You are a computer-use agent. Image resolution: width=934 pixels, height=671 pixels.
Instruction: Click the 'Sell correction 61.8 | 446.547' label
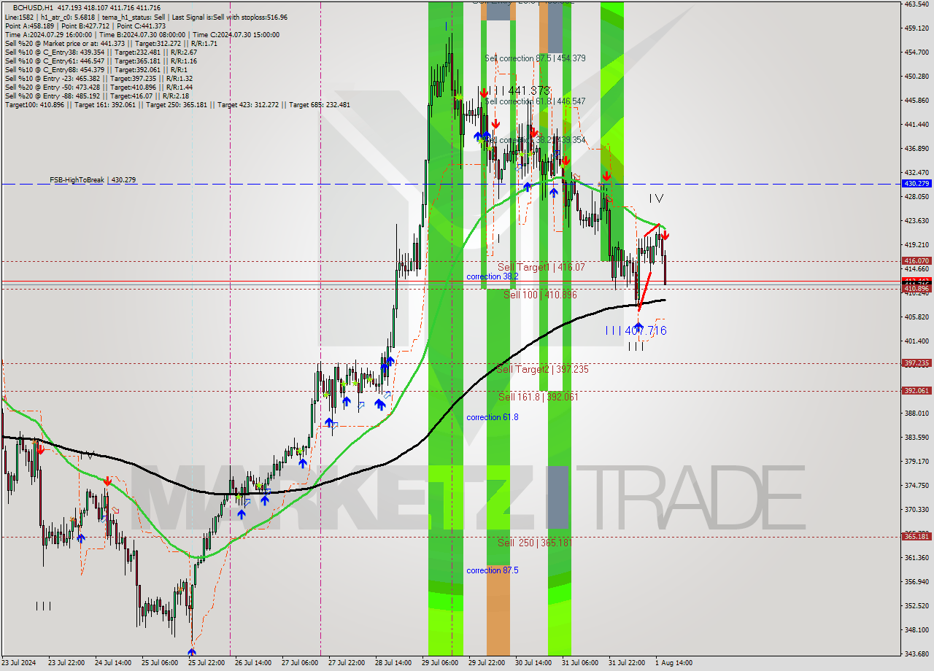coord(535,101)
